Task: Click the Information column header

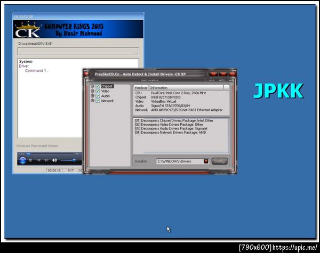Action: click(x=186, y=88)
